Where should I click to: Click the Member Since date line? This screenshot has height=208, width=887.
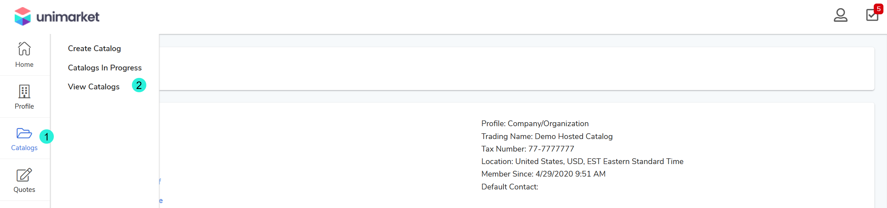pos(543,174)
